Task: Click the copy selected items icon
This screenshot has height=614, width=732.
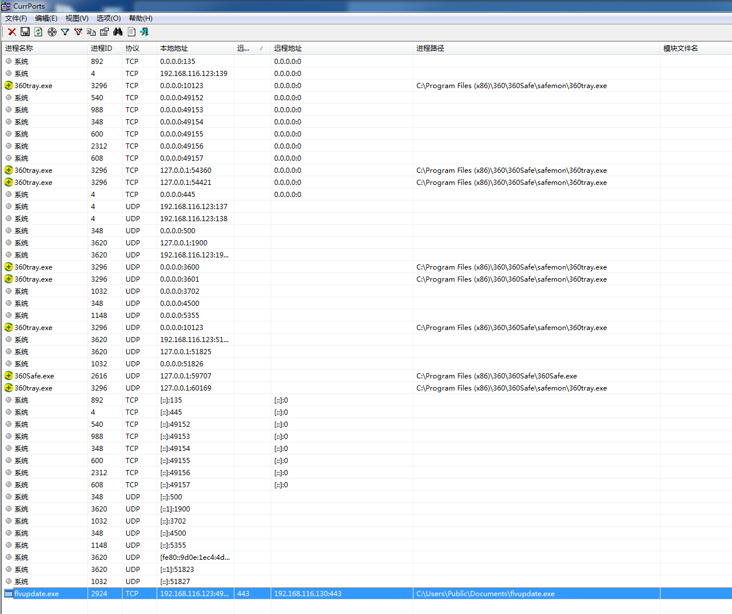Action: (x=92, y=32)
